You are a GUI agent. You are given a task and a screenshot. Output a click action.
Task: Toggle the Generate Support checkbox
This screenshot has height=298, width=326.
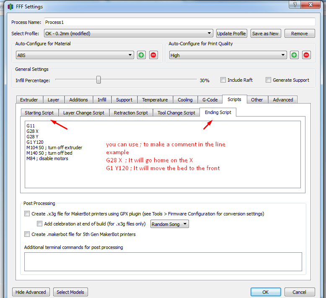(269, 80)
